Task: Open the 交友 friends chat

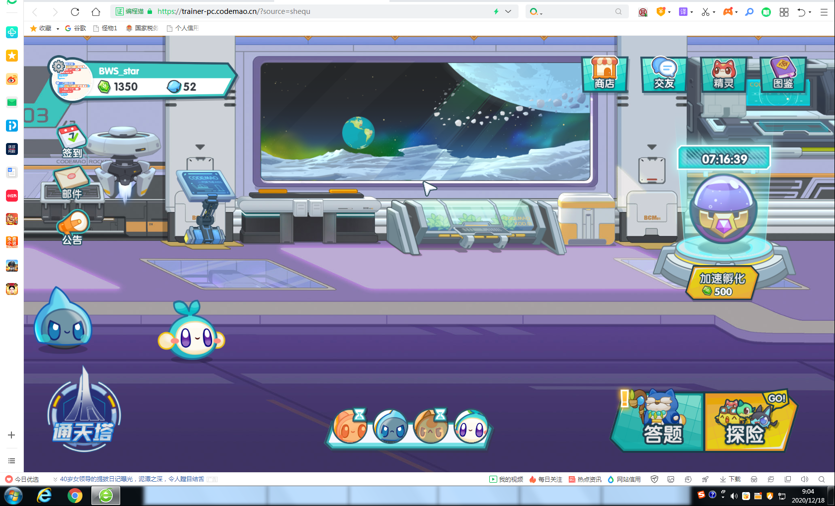Action: [x=664, y=74]
